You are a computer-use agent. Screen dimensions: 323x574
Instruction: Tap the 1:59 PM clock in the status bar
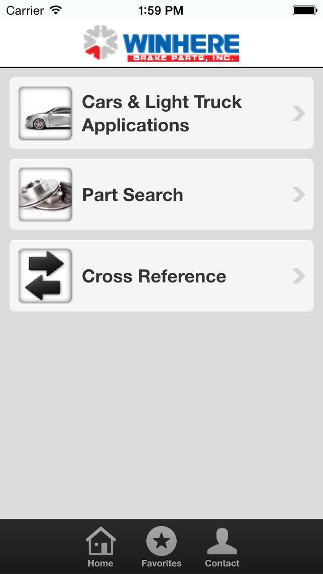(x=161, y=10)
